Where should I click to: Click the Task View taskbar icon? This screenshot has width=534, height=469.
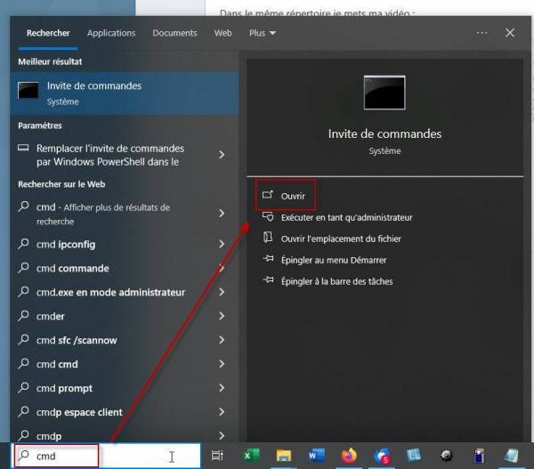pyautogui.click(x=217, y=456)
